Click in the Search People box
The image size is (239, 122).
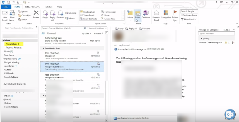pyautogui.click(x=189, y=11)
